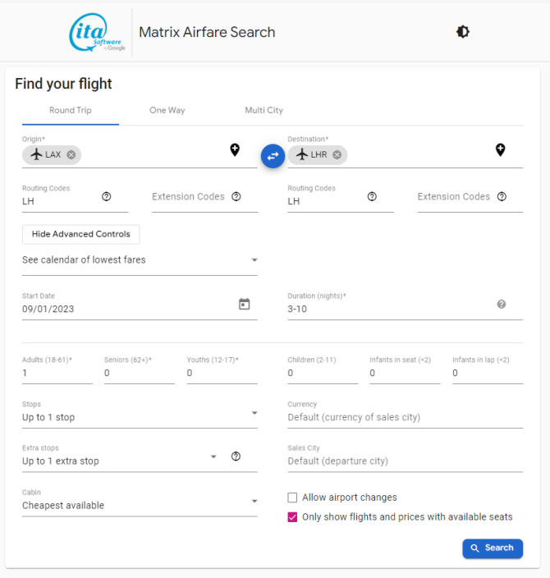This screenshot has width=550, height=578.
Task: Expand the Stops dropdown
Action: click(x=140, y=417)
